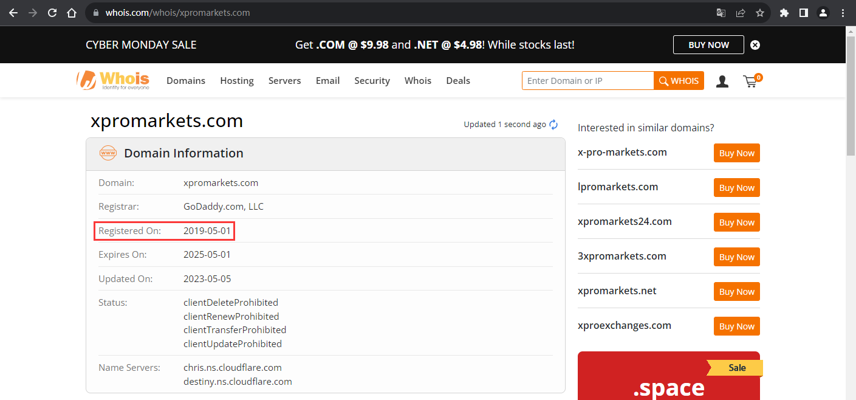Select status clientTransferProhibited
The height and width of the screenshot is (400, 856).
point(235,330)
